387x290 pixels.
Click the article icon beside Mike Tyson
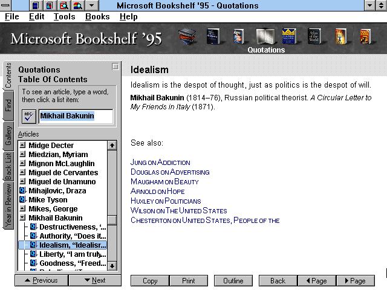click(x=22, y=199)
